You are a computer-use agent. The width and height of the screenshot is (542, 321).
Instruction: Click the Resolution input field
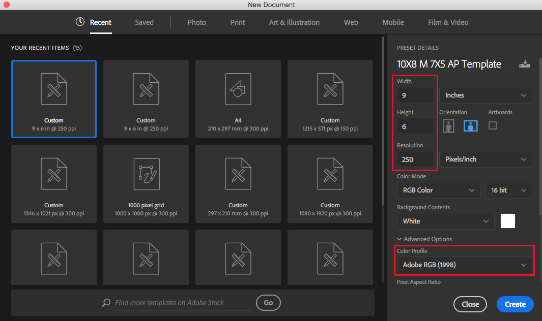point(415,159)
